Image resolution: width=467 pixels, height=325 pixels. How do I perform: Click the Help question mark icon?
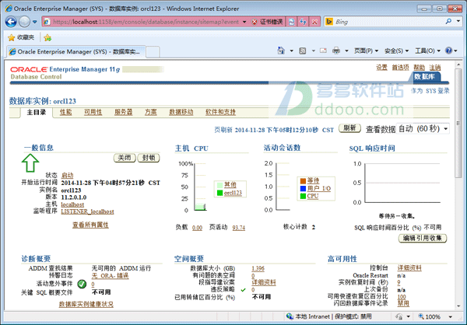(448, 51)
